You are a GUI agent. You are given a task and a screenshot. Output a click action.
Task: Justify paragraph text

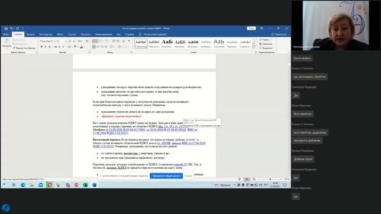point(106,46)
